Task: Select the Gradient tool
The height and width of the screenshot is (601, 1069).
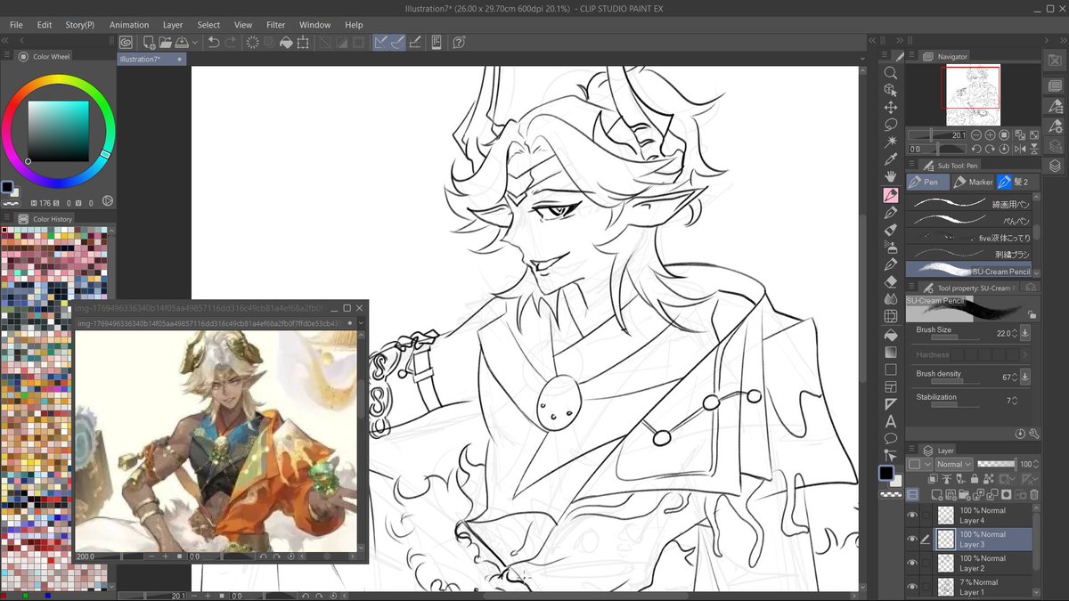Action: click(x=890, y=352)
